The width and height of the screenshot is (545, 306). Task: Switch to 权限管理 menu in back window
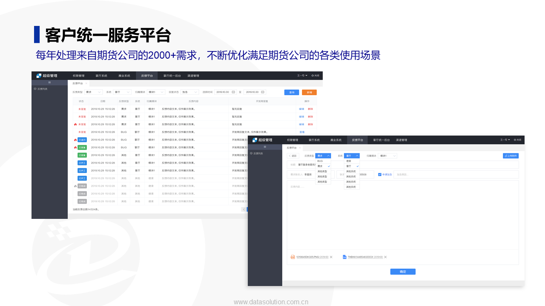pos(79,76)
